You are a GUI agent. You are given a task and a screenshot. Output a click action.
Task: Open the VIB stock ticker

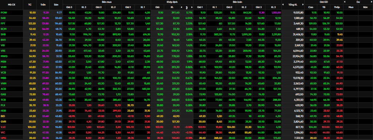coord(3,45)
